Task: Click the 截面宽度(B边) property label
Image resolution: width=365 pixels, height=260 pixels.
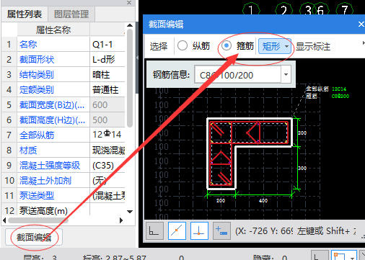Action: tap(52, 105)
